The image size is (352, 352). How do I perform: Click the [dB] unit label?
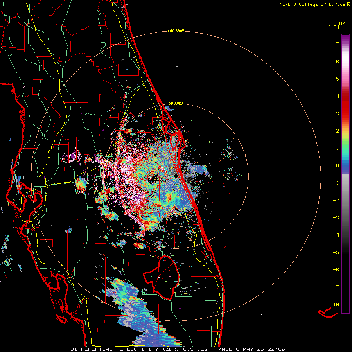tap(334, 27)
